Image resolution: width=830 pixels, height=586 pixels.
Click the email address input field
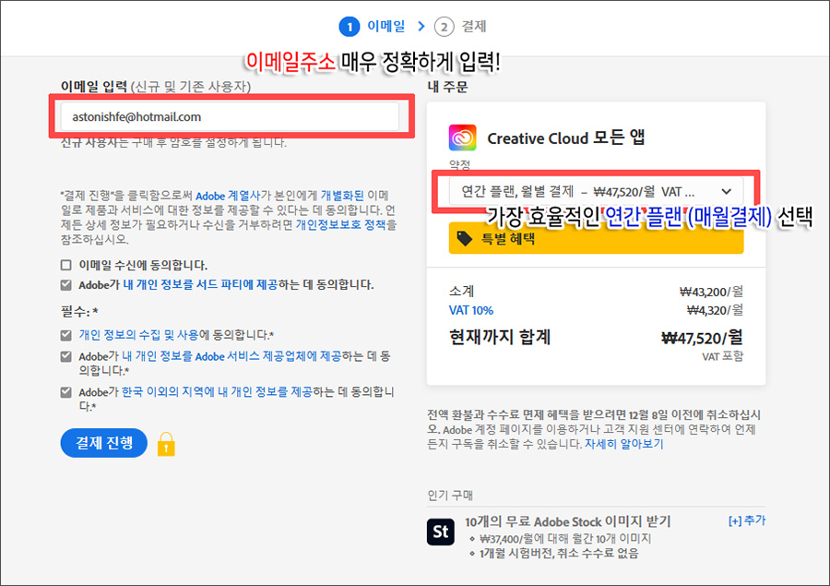pyautogui.click(x=230, y=116)
